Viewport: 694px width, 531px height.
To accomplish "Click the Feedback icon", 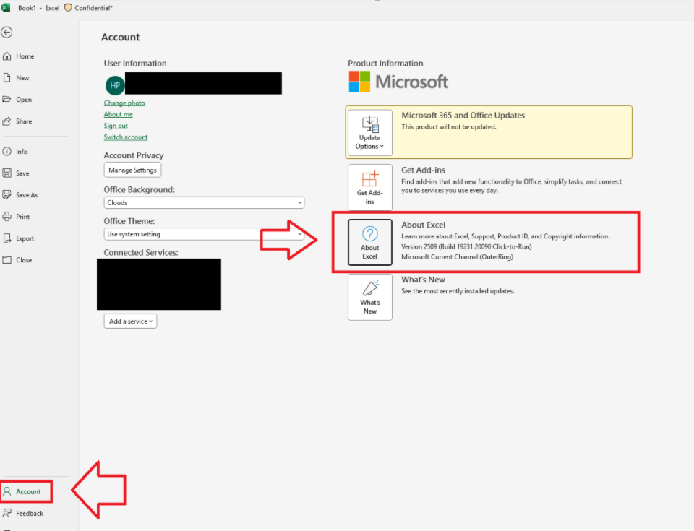I will (x=7, y=513).
